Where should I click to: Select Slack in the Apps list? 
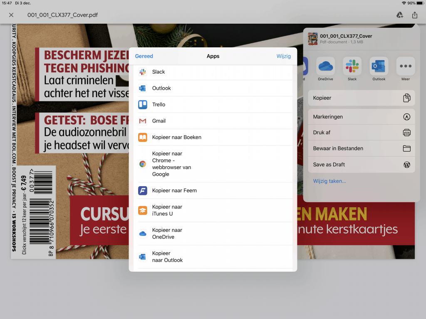213,72
